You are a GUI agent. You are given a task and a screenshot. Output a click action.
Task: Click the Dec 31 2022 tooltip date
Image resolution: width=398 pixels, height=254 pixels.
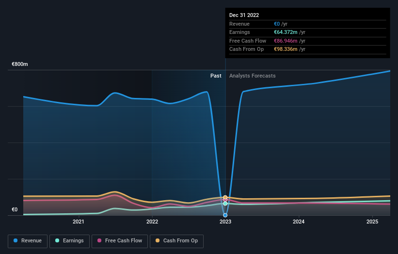coord(244,15)
